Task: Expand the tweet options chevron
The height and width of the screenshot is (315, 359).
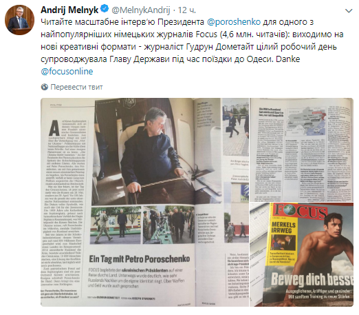Action: (x=349, y=10)
